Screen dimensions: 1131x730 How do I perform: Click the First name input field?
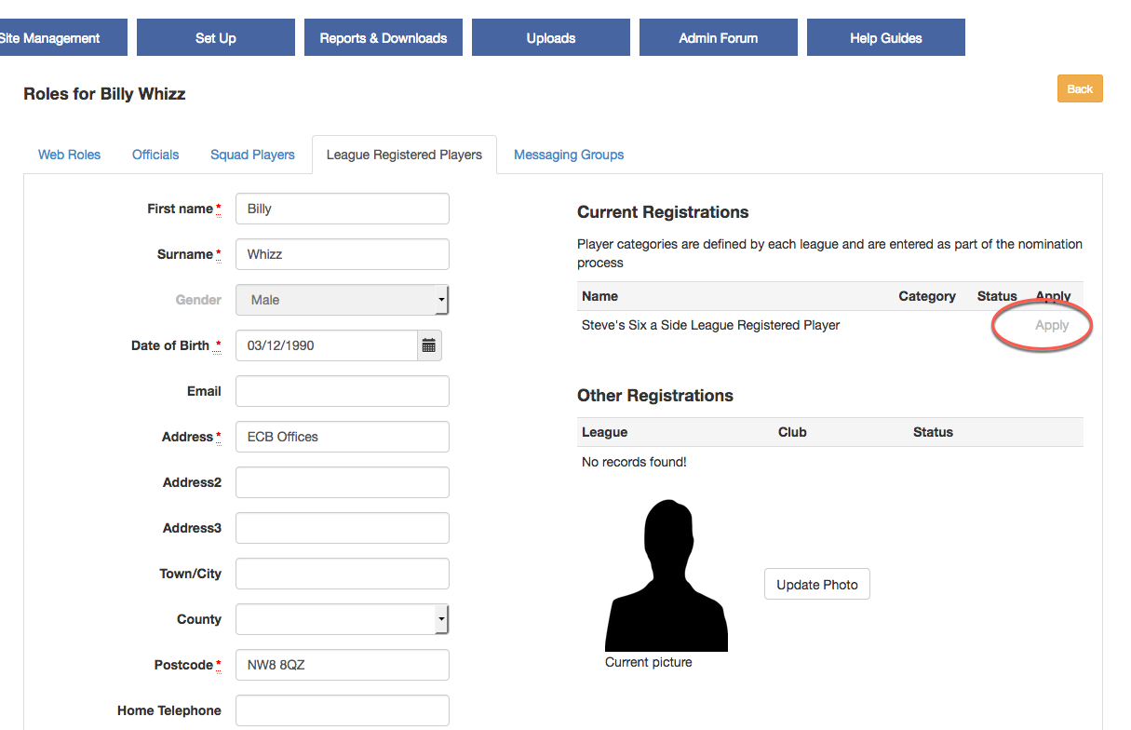click(x=343, y=209)
